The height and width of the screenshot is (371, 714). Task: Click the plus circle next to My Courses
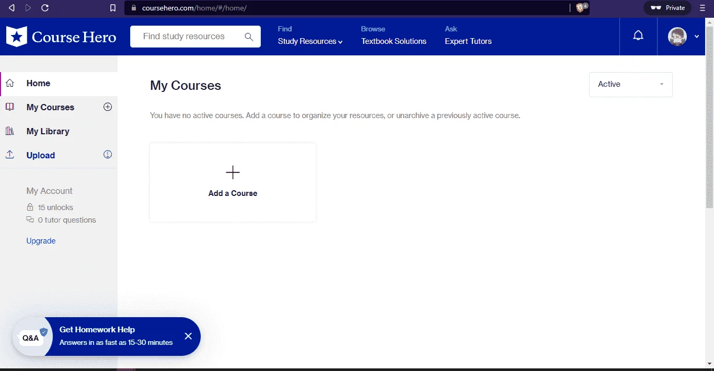tap(108, 107)
